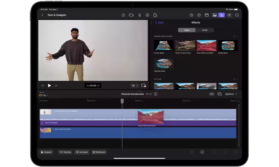The width and height of the screenshot is (279, 167).
Task: Click the Wi-Fi status bar icon
Action: pos(227,9)
